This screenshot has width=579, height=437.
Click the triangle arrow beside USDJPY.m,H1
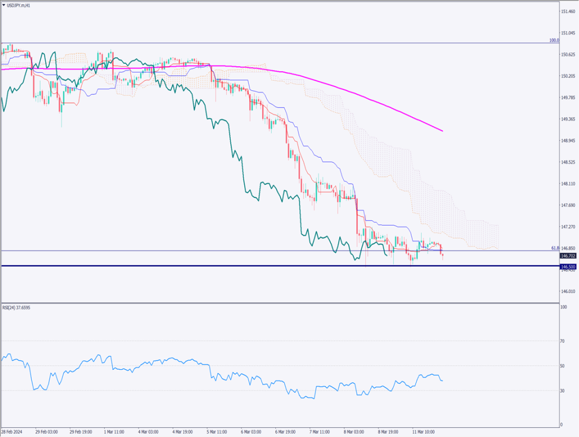[3, 5]
